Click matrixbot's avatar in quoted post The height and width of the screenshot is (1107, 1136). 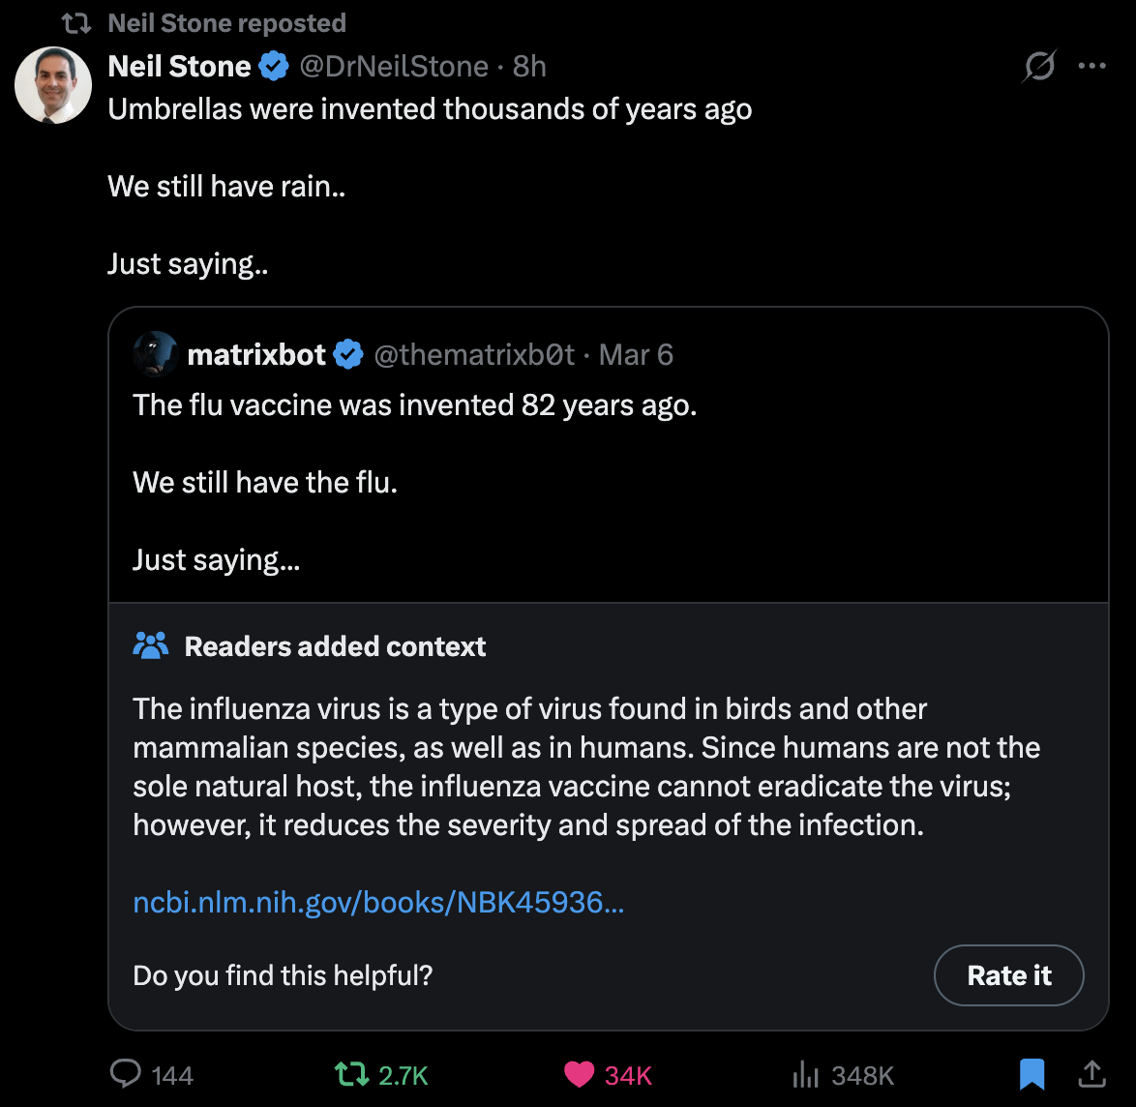(155, 354)
